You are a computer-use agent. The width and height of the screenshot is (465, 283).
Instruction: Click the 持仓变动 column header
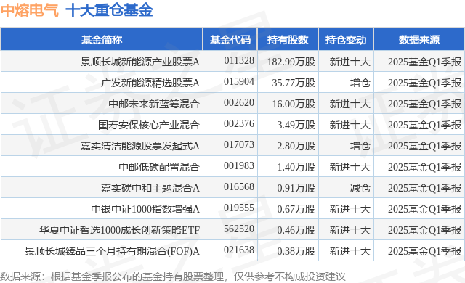coord(346,40)
